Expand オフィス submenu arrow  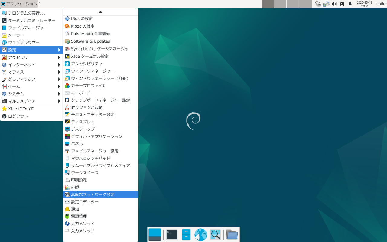(59, 72)
